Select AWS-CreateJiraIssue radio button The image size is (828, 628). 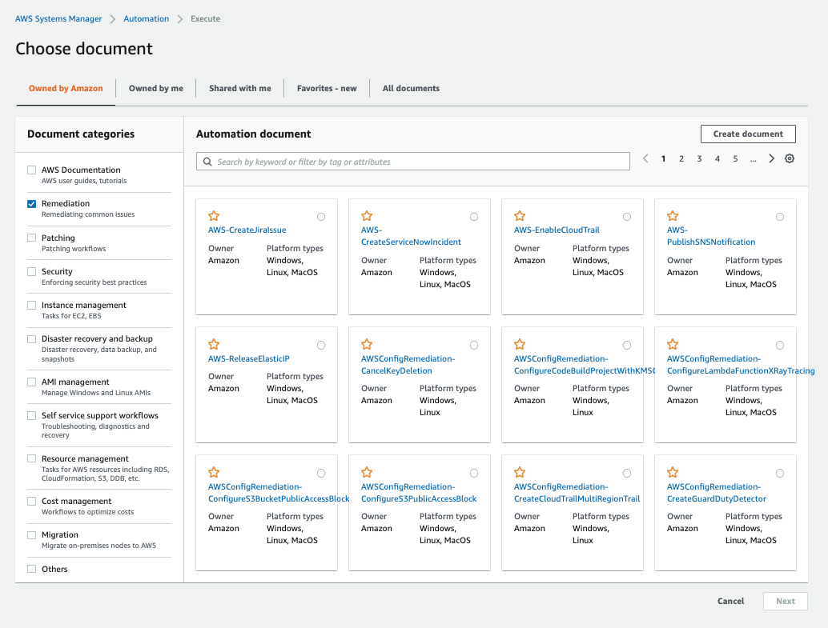pyautogui.click(x=321, y=217)
